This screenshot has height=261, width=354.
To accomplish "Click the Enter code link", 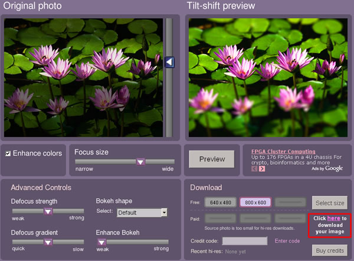I will tap(287, 241).
